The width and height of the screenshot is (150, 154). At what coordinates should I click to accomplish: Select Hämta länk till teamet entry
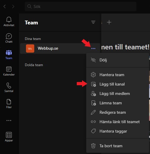(x=118, y=122)
